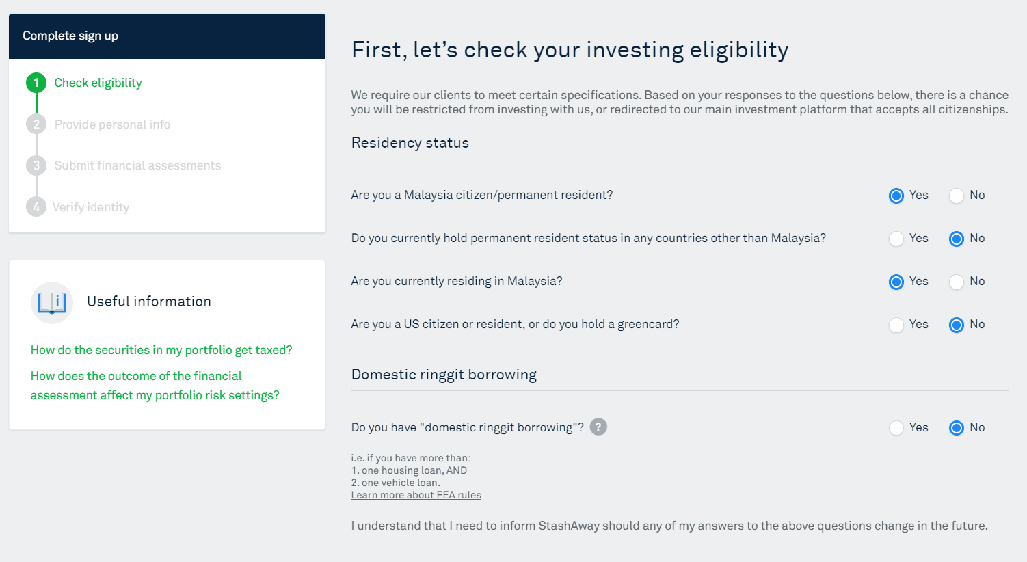Select Yes for Malaysia citizen question

coord(896,196)
